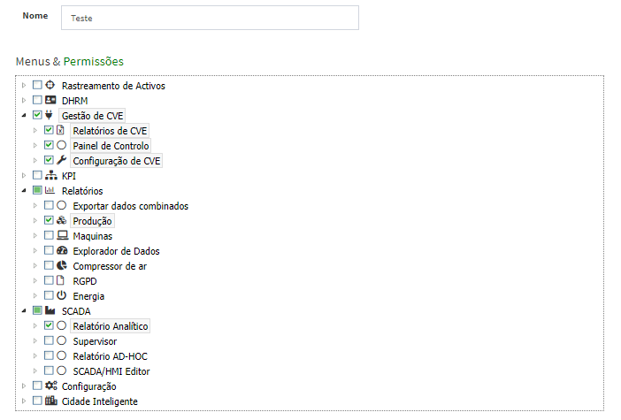Click the gears icon beside Configuração
This screenshot has height=420, width=621.
point(50,386)
